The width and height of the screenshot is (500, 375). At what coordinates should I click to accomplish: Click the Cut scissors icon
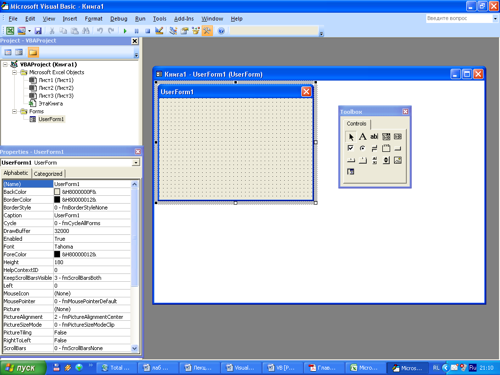point(52,31)
